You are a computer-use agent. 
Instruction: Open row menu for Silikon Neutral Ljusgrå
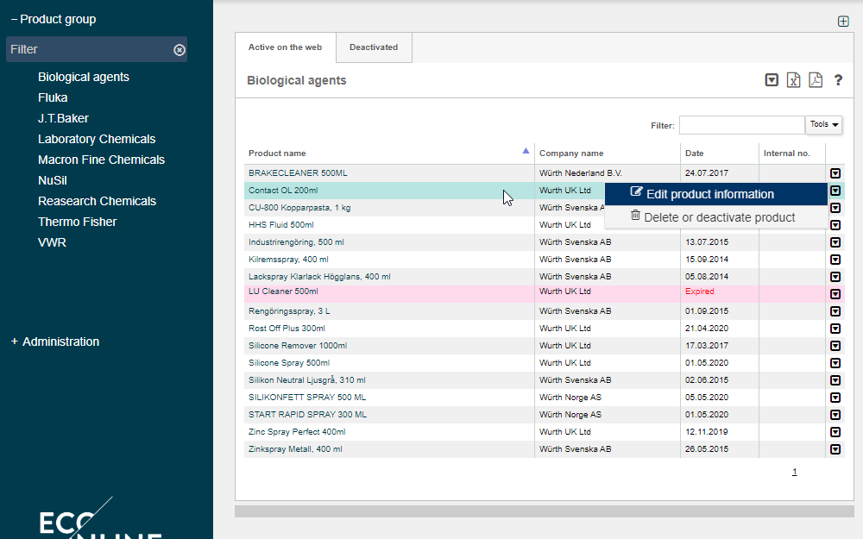coord(835,380)
